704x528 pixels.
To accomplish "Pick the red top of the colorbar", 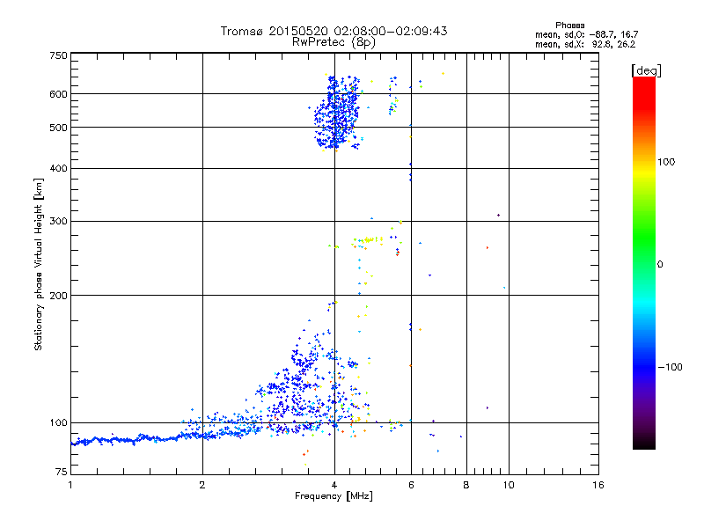I will [x=643, y=83].
